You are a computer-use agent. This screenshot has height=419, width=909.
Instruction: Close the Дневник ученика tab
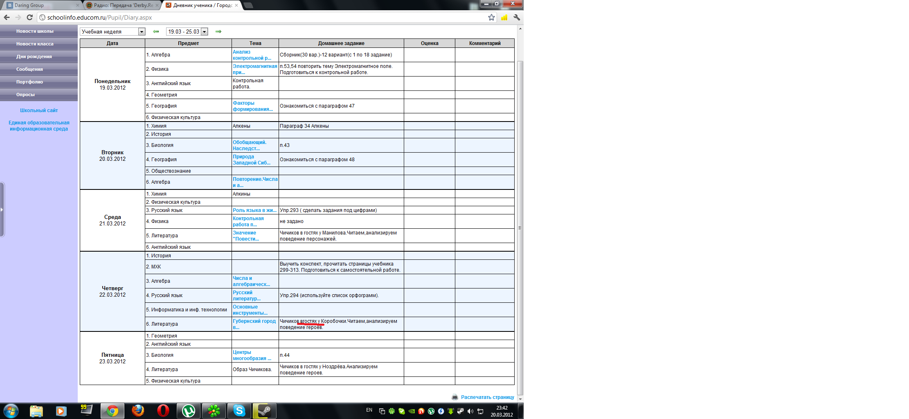pyautogui.click(x=236, y=5)
